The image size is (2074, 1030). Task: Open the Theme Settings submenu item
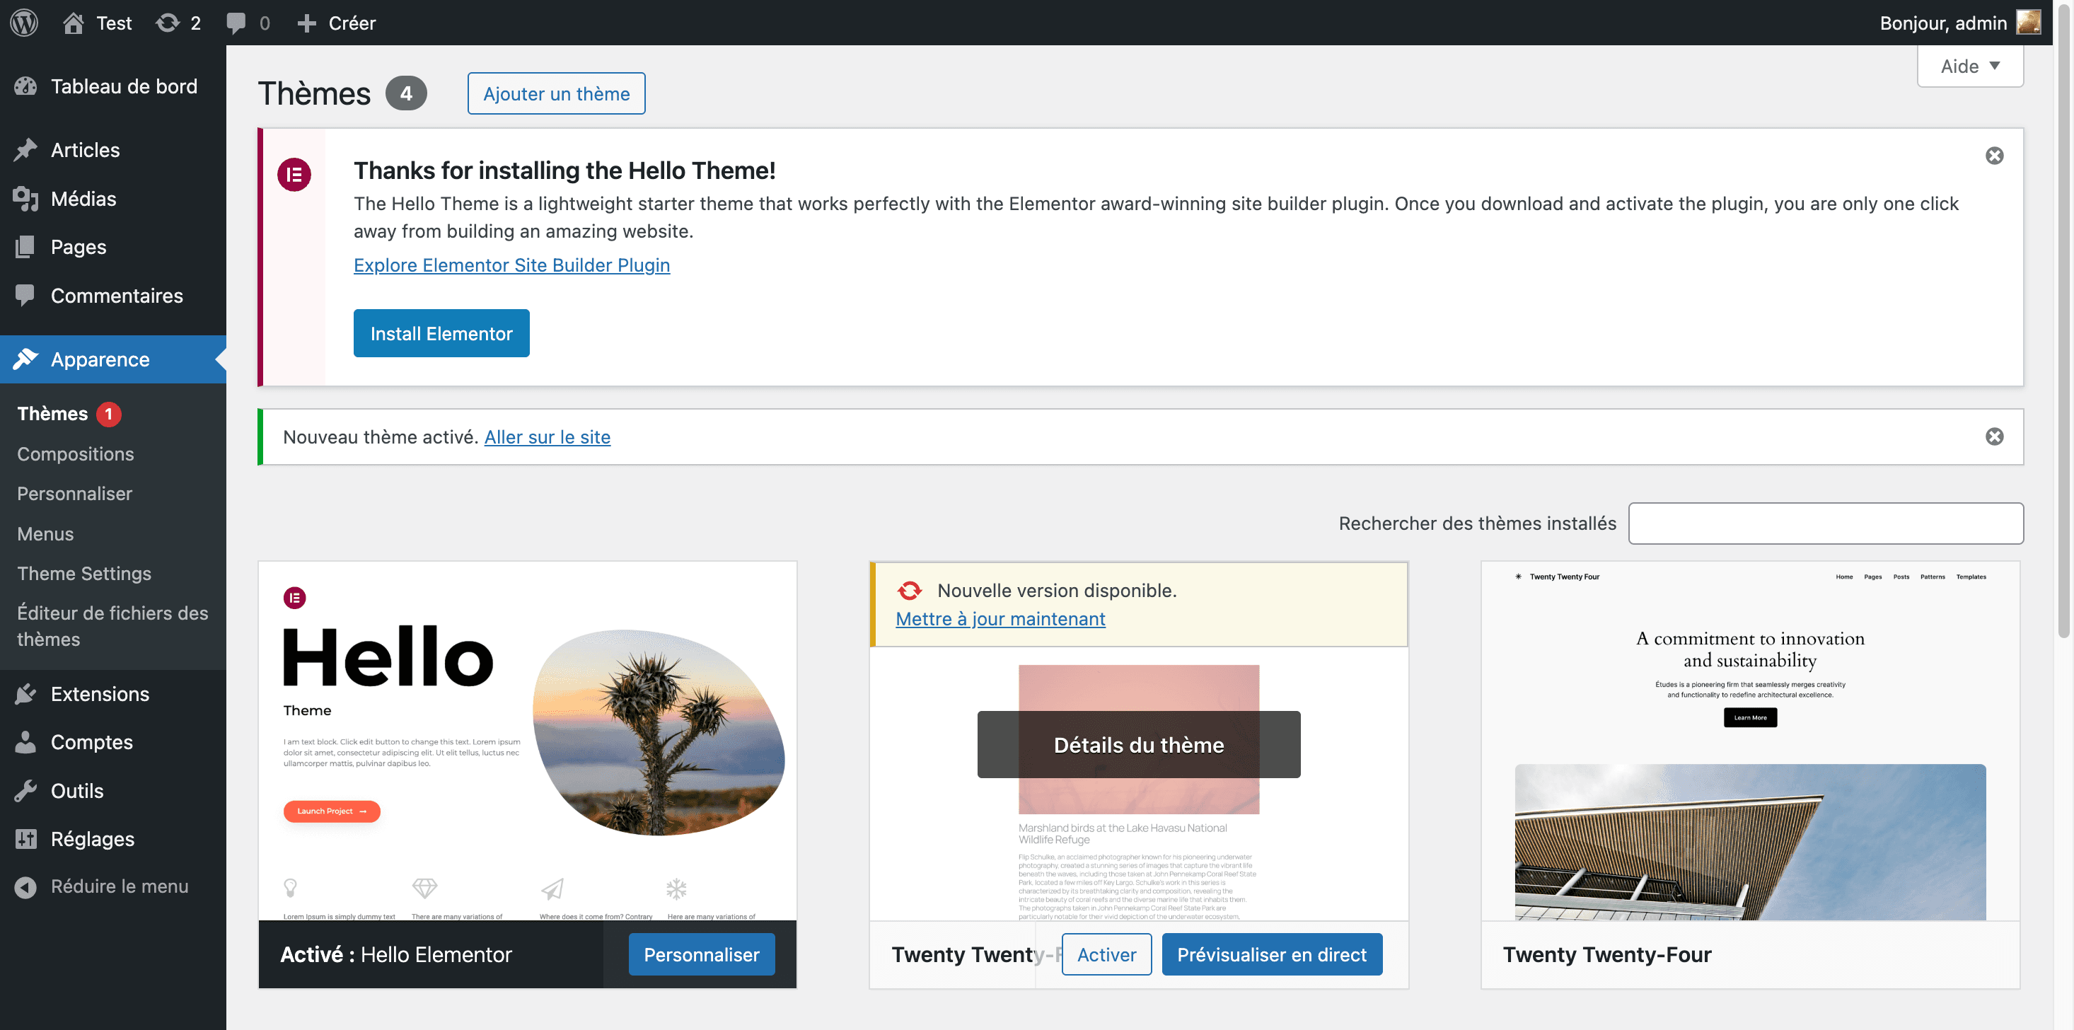pos(85,574)
